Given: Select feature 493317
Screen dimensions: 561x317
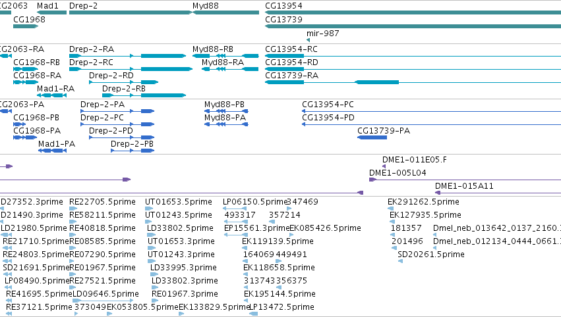Looking at the screenshot, I should pyautogui.click(x=235, y=222).
